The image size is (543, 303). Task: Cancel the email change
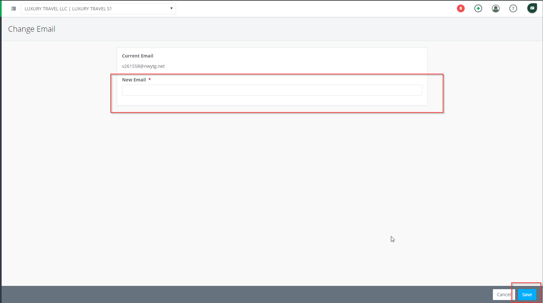503,295
